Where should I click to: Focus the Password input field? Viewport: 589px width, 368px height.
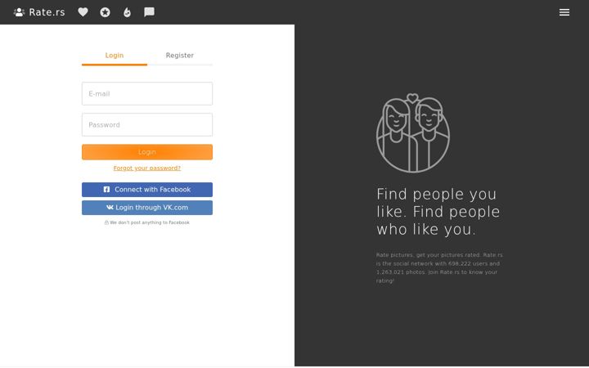click(147, 124)
